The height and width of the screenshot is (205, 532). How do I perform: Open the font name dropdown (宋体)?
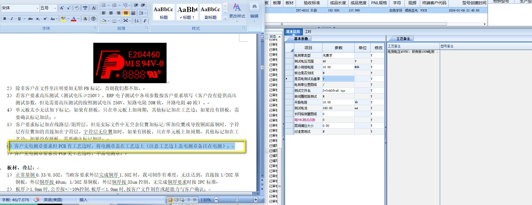coord(37,8)
